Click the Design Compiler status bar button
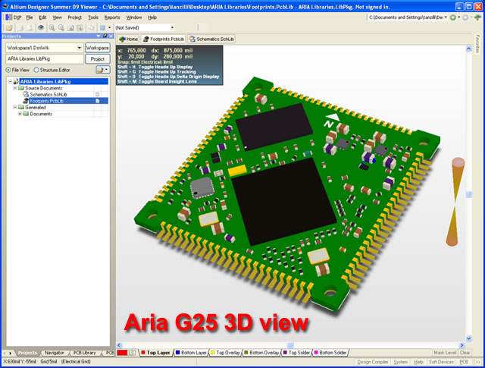 (372, 362)
